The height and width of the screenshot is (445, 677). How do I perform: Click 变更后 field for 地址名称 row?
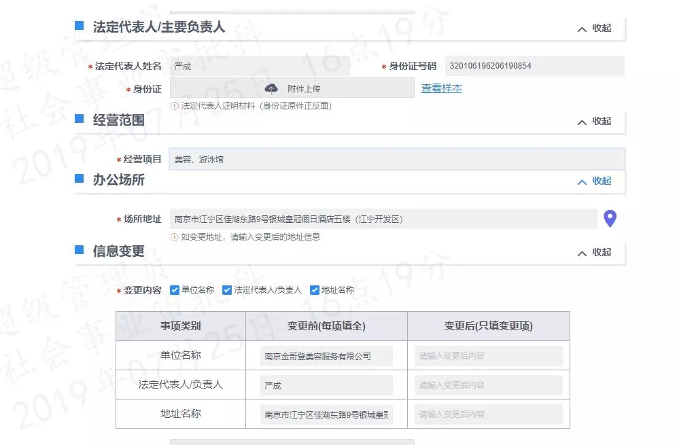pyautogui.click(x=488, y=414)
